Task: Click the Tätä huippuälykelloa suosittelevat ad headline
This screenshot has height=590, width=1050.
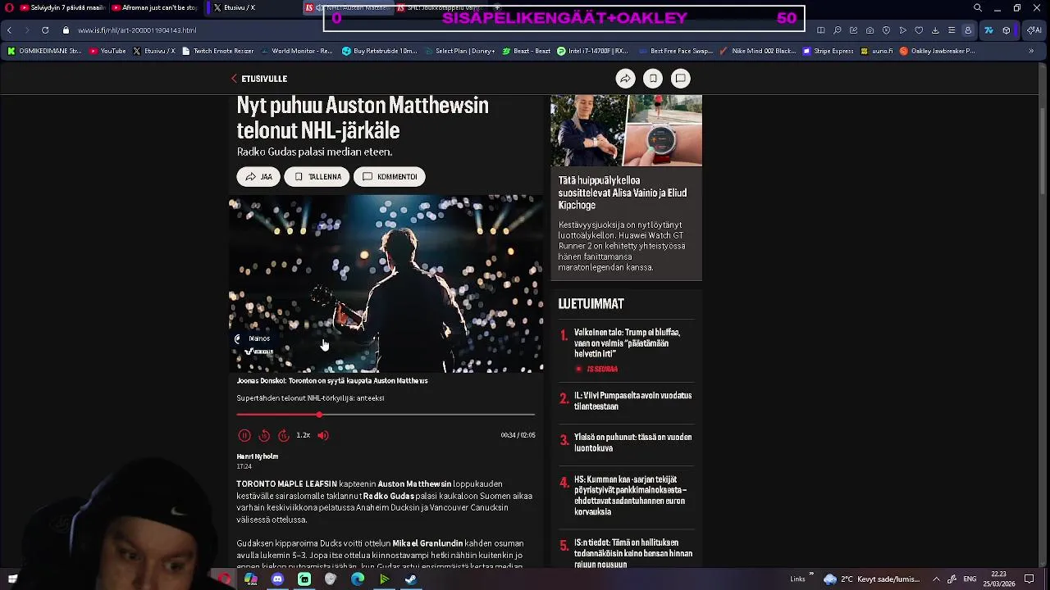Action: coord(623,193)
